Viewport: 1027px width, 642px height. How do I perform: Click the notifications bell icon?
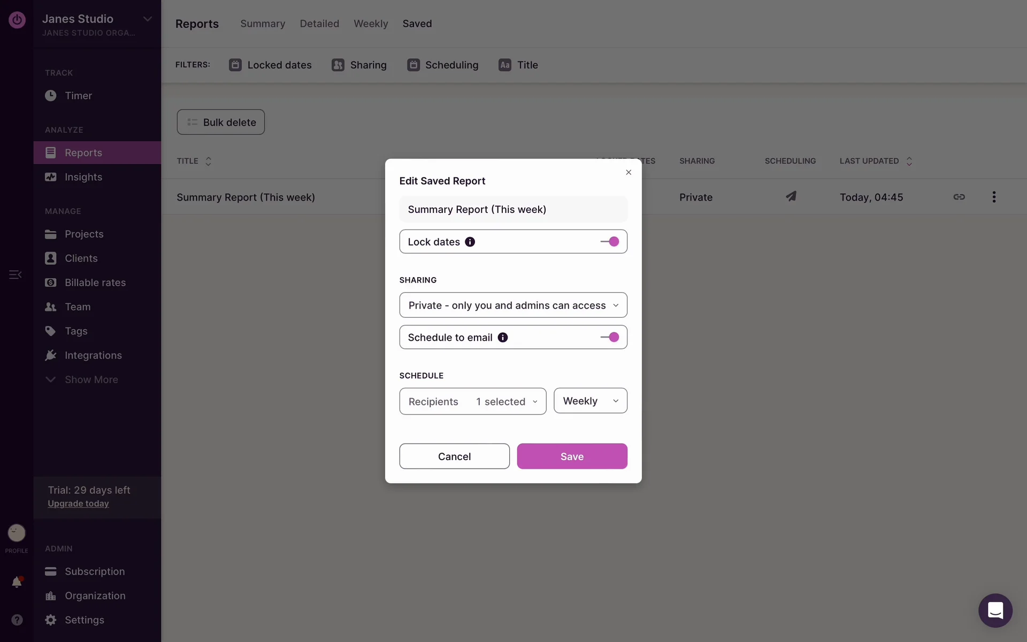coord(17,582)
